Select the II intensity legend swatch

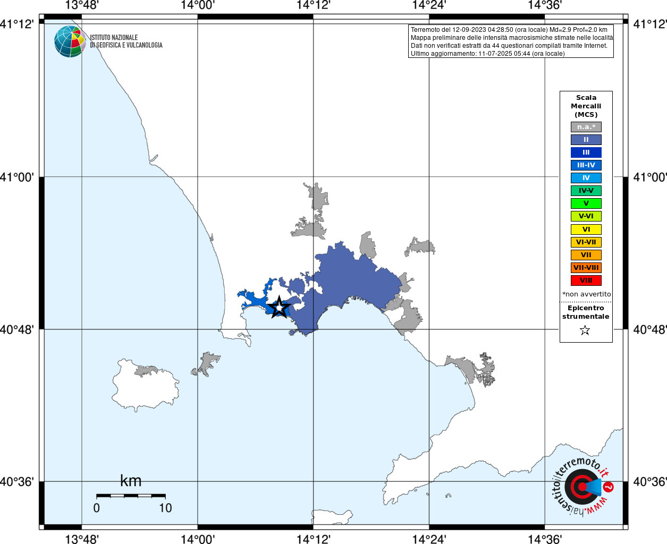coord(586,140)
